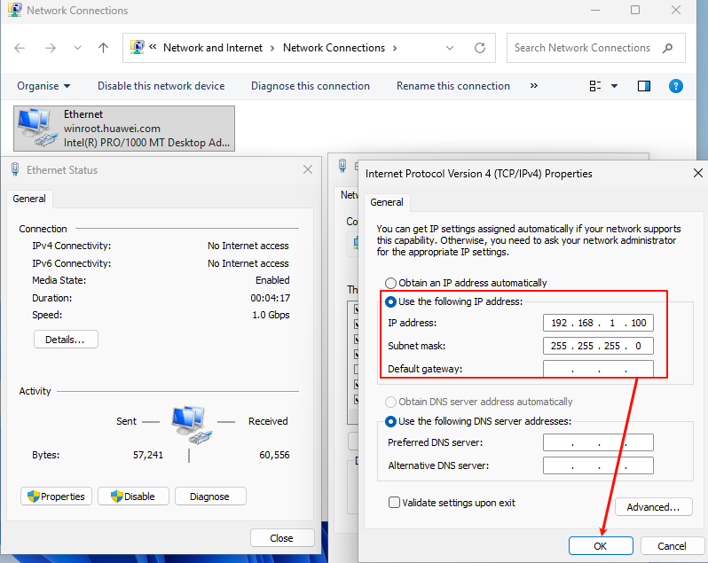Select General tab in Ethernet Status

[29, 199]
